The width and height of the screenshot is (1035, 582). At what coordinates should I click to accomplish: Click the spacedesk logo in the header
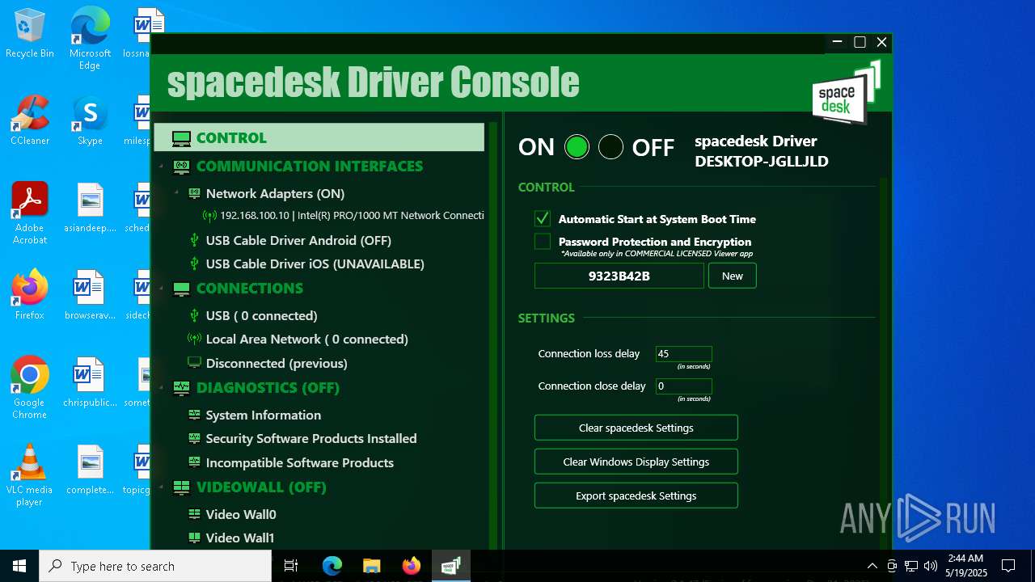[846, 92]
